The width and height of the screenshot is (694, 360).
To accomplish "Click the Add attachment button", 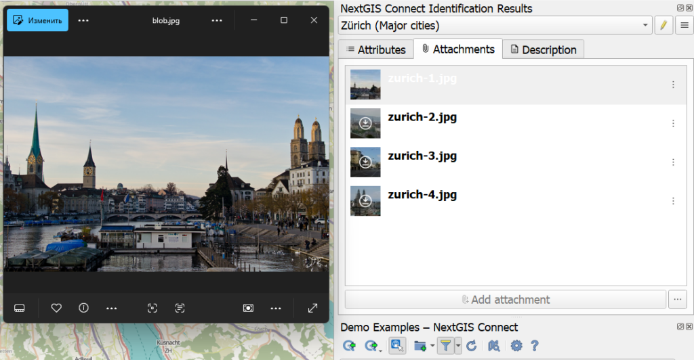I will [x=506, y=300].
